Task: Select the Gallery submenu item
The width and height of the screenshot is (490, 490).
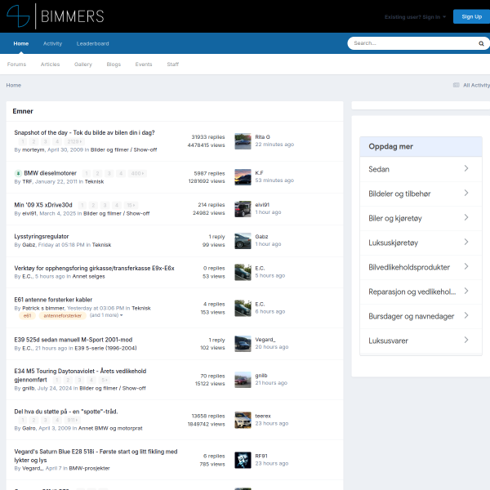Action: click(x=83, y=65)
